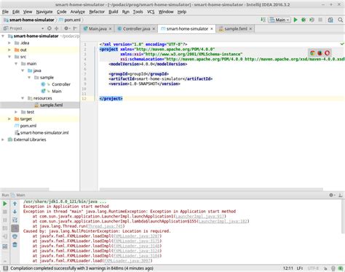Toggle Scroll to End in the Run console
The image size is (345, 272).
tap(15, 228)
